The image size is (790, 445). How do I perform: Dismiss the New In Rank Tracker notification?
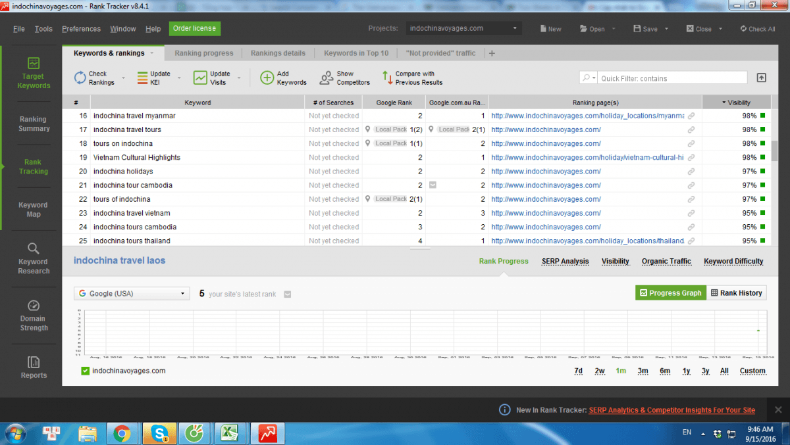coord(777,410)
